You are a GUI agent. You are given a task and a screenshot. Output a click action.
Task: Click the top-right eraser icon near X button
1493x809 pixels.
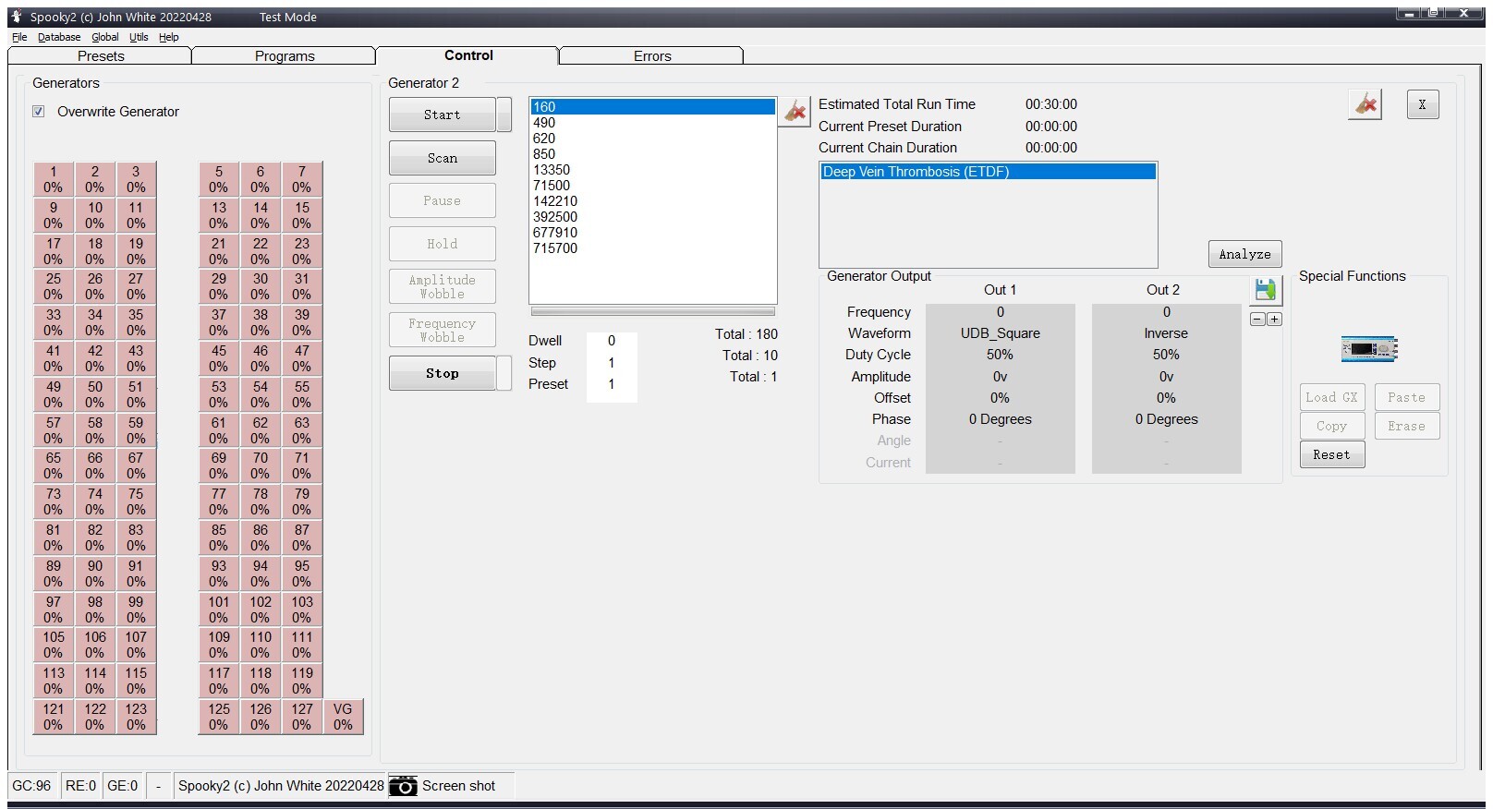(1365, 104)
